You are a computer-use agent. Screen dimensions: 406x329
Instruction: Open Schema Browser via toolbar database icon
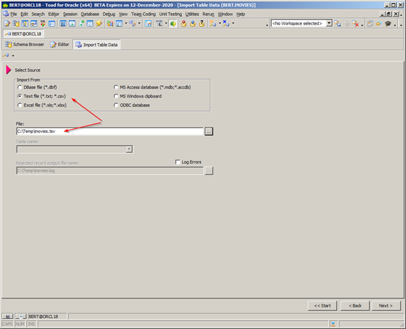click(16, 23)
